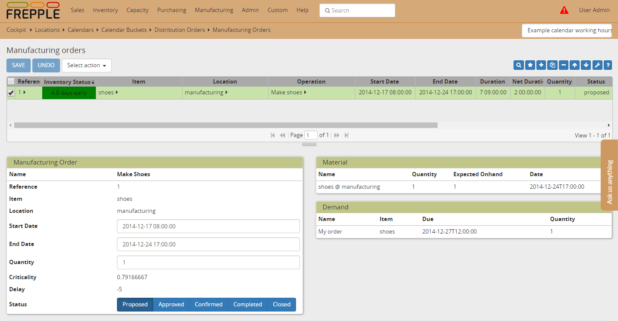The height and width of the screenshot is (321, 618).
Task: Open the Manufacturing menu
Action: (214, 10)
